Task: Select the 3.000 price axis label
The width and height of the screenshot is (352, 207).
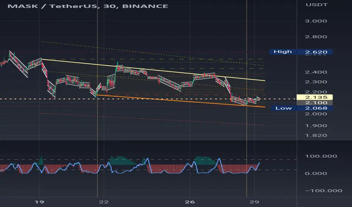Action: pos(316,21)
